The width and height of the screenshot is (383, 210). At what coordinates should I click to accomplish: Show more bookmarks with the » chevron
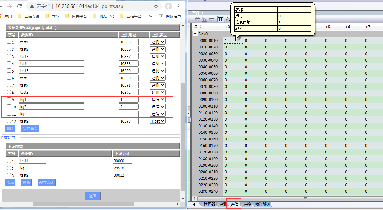pyautogui.click(x=150, y=16)
